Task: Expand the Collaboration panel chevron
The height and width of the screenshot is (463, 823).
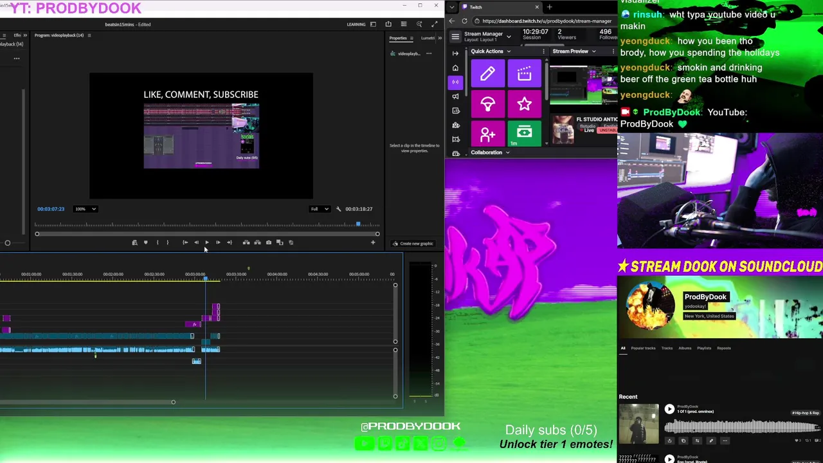Action: coord(507,153)
